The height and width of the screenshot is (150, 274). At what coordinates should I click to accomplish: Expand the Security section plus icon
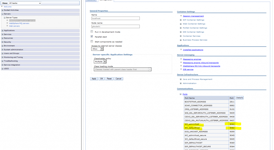[x=2, y=42]
